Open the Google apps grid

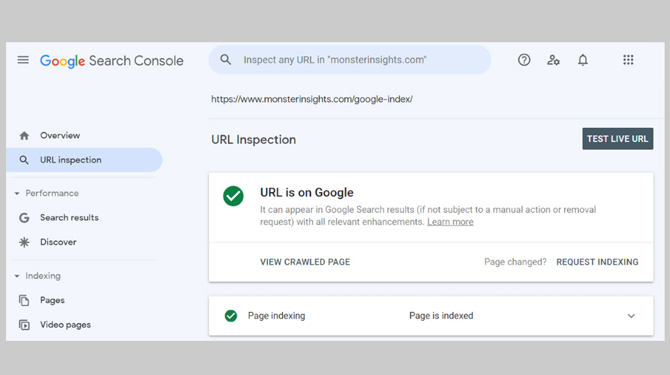(628, 60)
